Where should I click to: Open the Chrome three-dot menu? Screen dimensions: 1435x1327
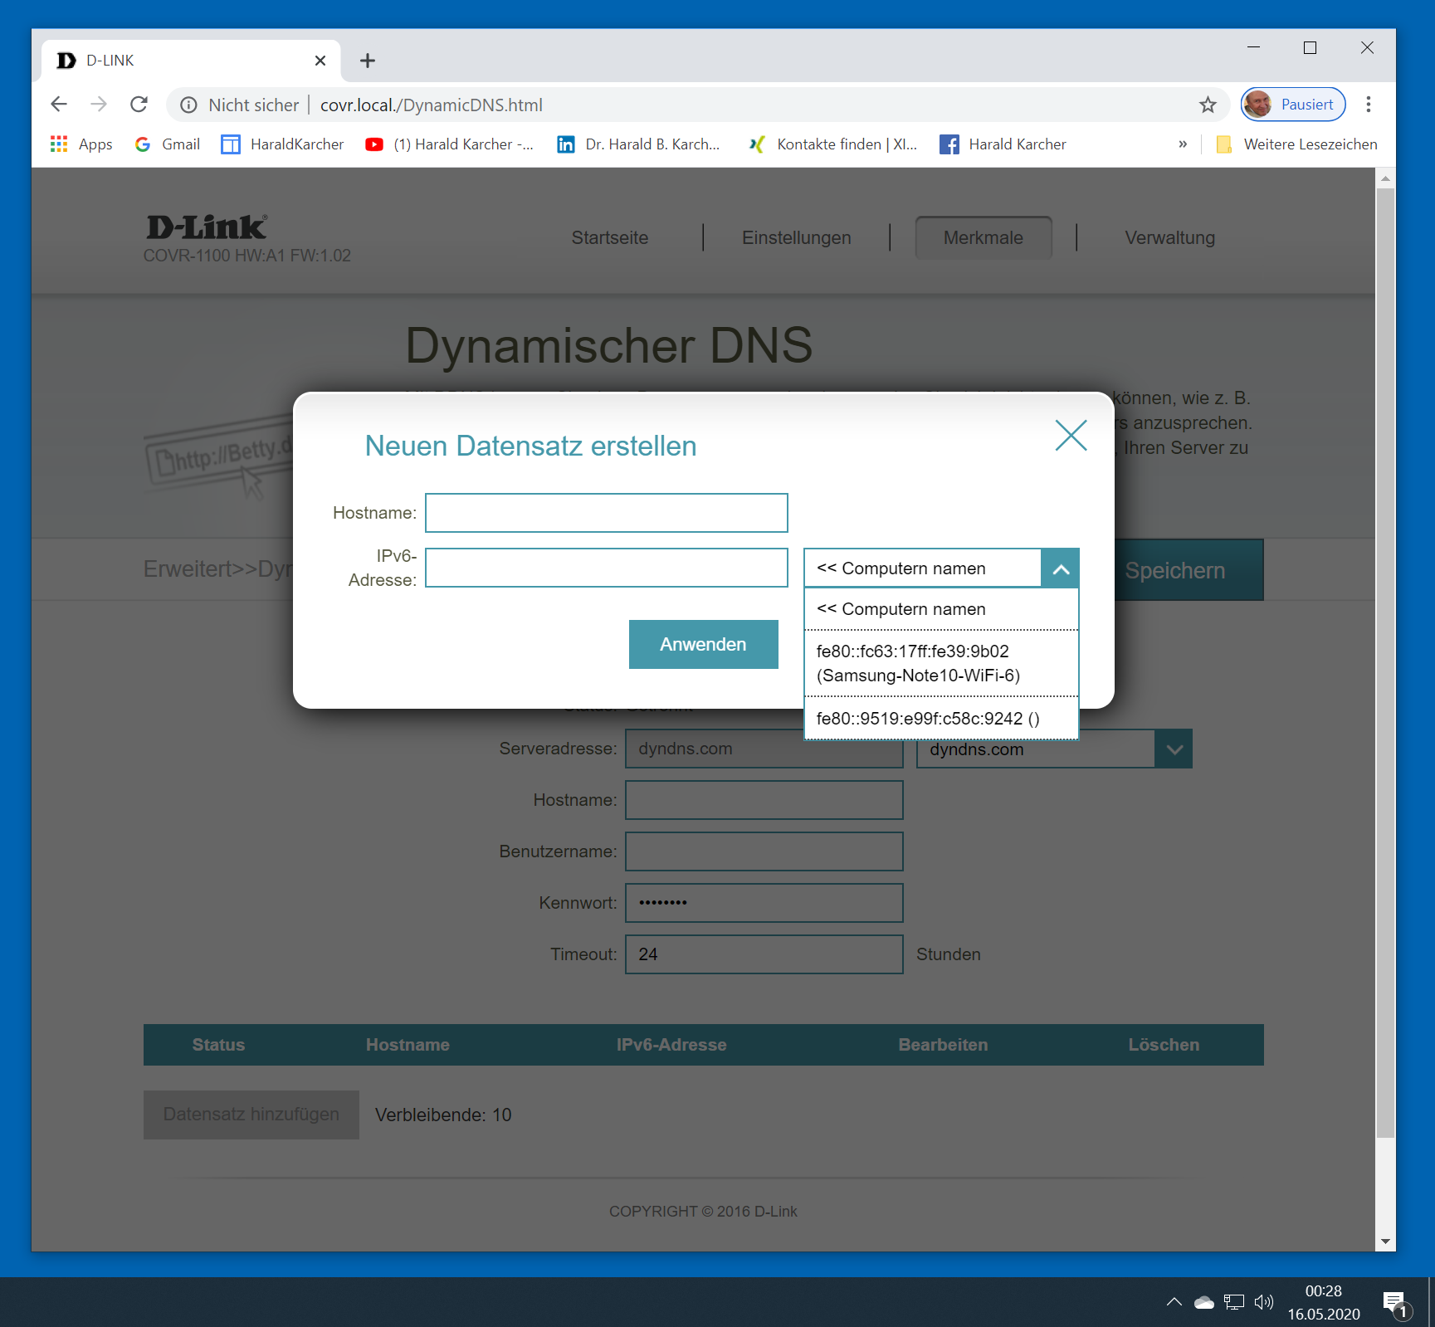(x=1369, y=105)
